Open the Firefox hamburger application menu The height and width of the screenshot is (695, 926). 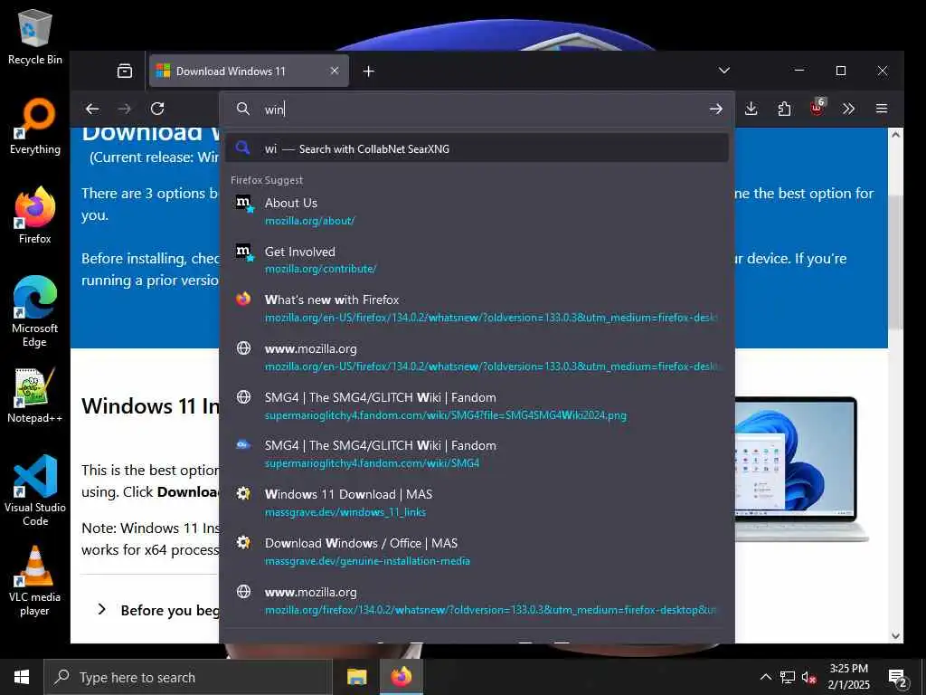click(882, 109)
